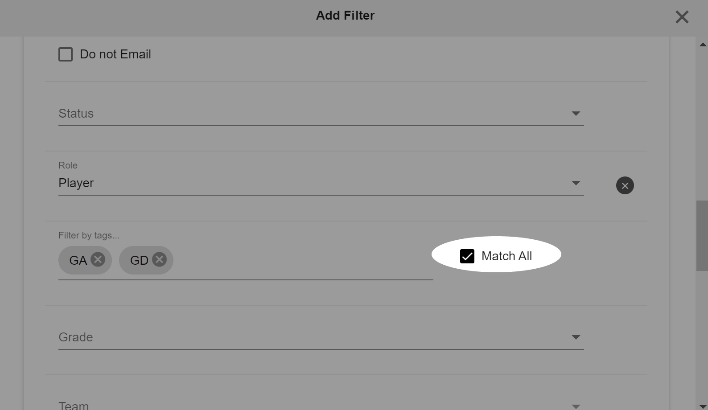708x410 pixels.
Task: Expand the Team dropdown arrow
Action: (x=576, y=406)
